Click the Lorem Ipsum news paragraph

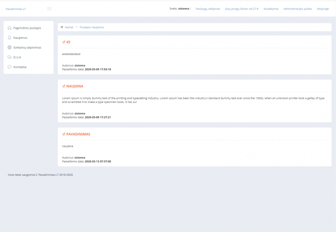click(193, 100)
